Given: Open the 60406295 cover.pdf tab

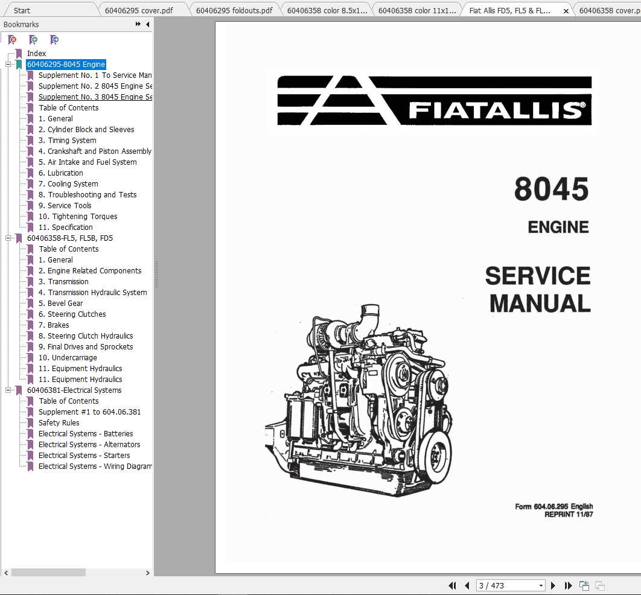Looking at the screenshot, I should pos(139,10).
